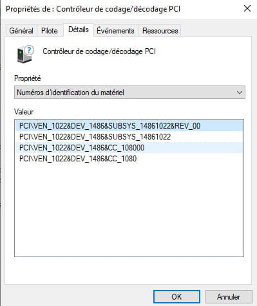257x306 pixels.
Task: Click the Propriété label
Action: click(28, 78)
